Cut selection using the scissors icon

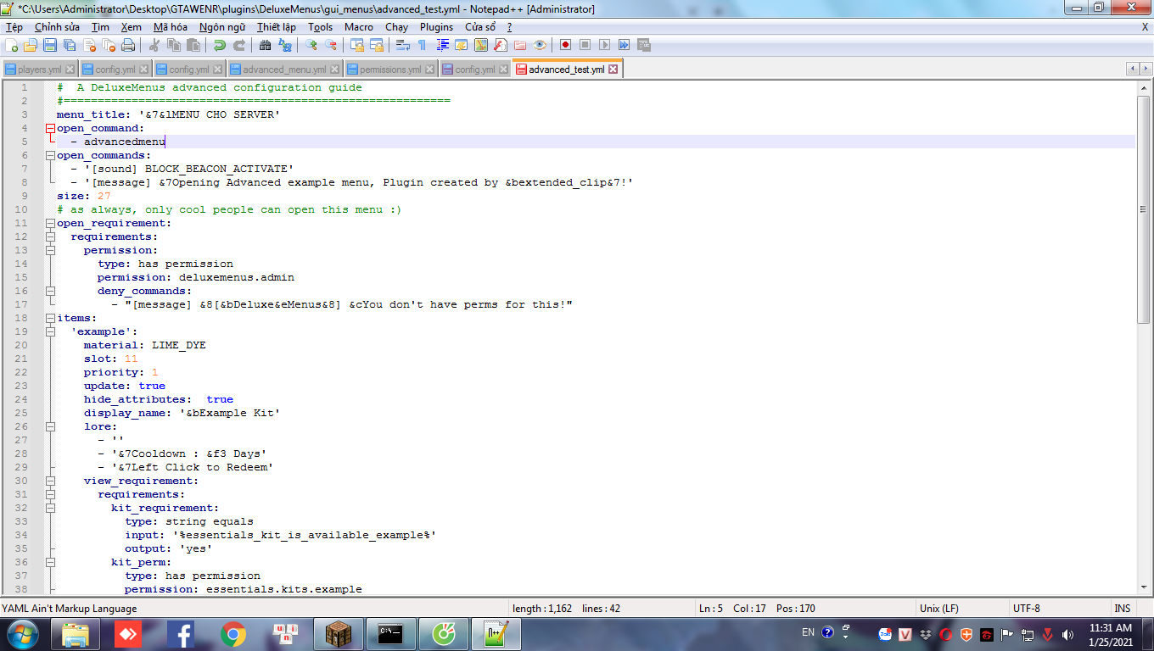[x=154, y=45]
